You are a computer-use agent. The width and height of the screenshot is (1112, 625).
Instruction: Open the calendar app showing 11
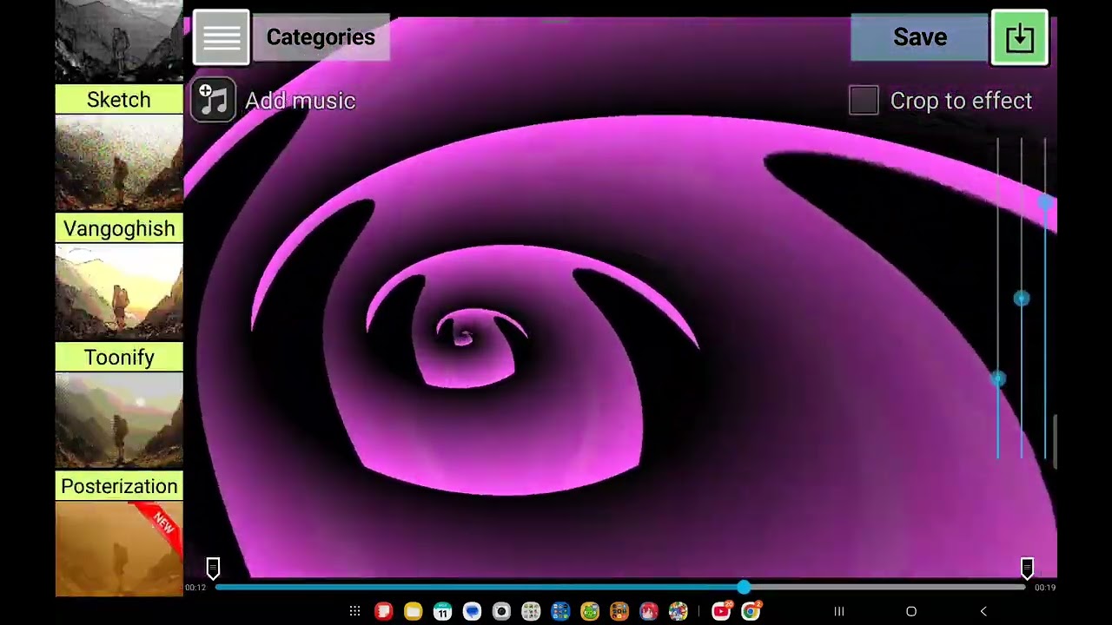[x=442, y=612]
